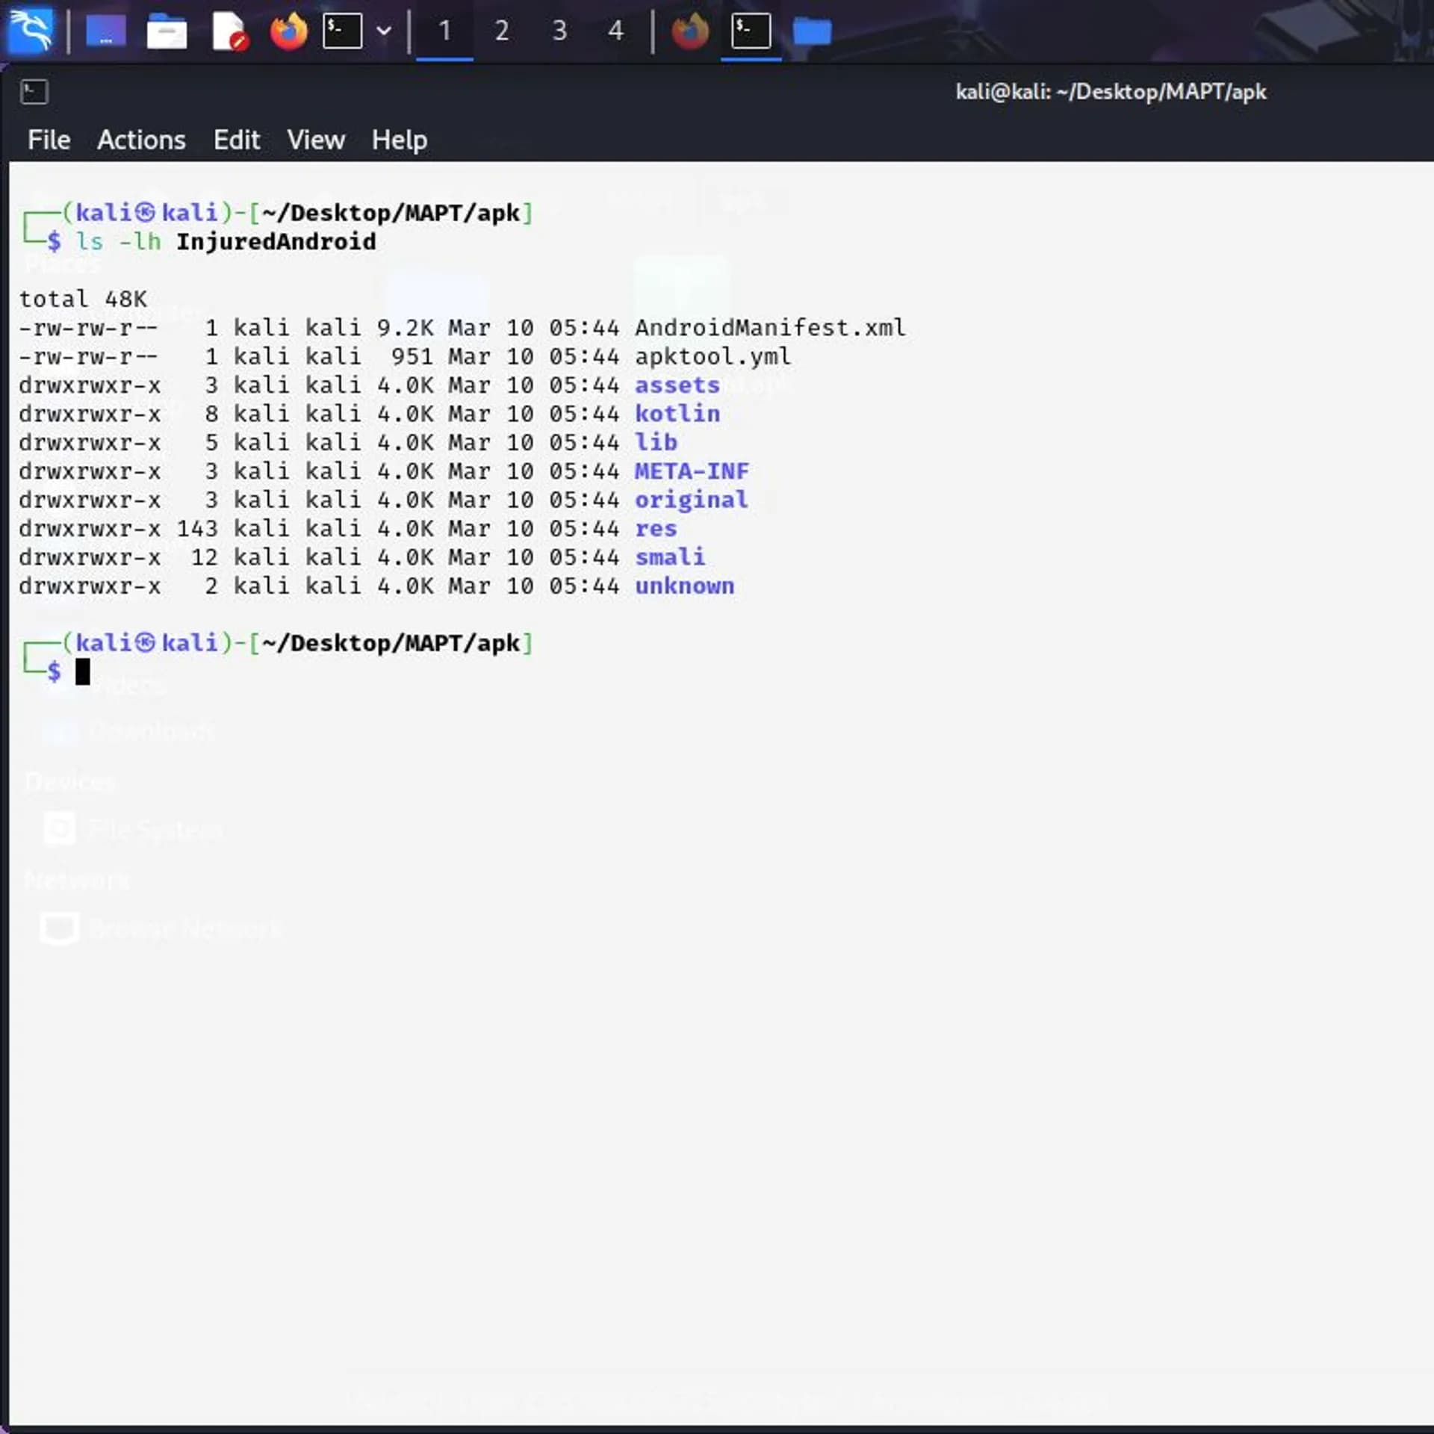Click the 951 file size value
This screenshot has height=1434, width=1434.
pyautogui.click(x=412, y=356)
